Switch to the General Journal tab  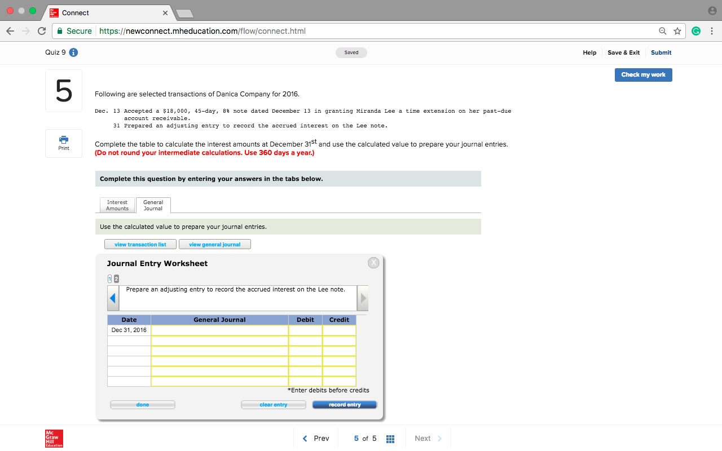pos(153,205)
